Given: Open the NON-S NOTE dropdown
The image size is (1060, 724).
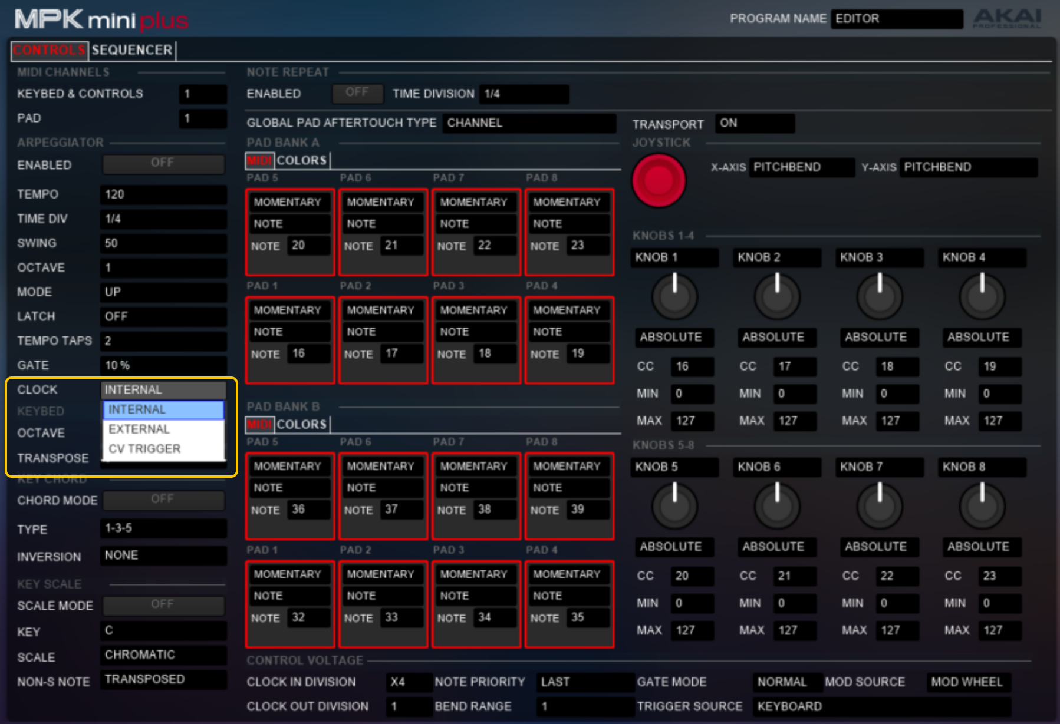Looking at the screenshot, I should pos(163,680).
